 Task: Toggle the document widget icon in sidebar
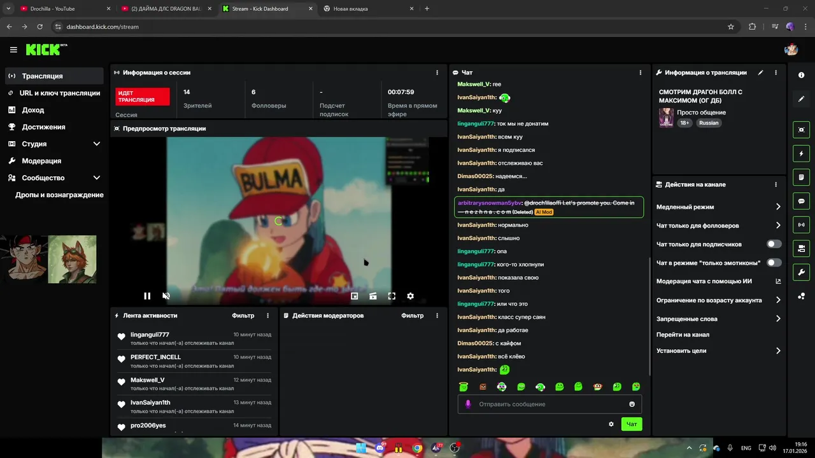click(801, 177)
